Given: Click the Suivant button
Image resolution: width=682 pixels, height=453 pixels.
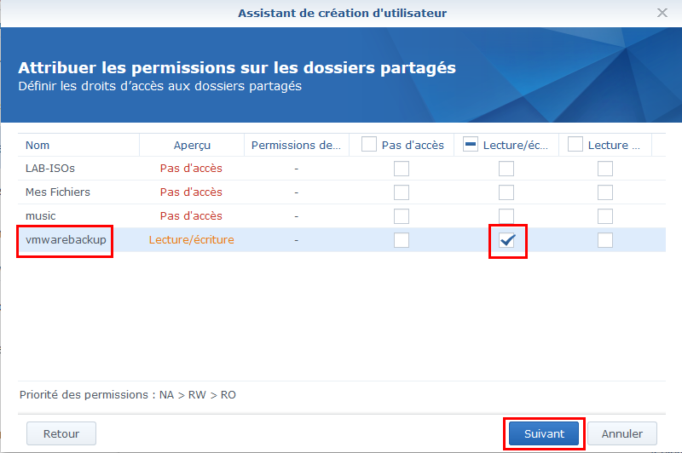Looking at the screenshot, I should pos(544,433).
